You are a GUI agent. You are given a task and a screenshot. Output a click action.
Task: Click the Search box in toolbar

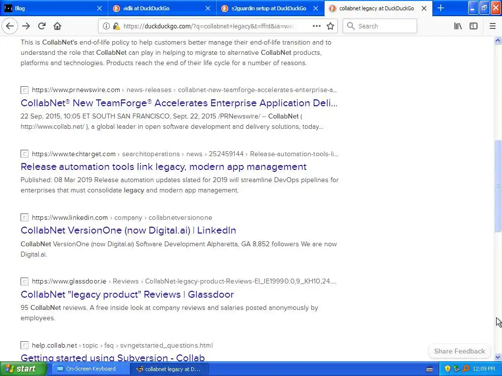click(x=380, y=26)
